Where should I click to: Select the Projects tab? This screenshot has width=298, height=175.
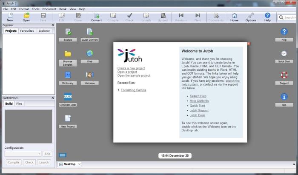[11, 31]
